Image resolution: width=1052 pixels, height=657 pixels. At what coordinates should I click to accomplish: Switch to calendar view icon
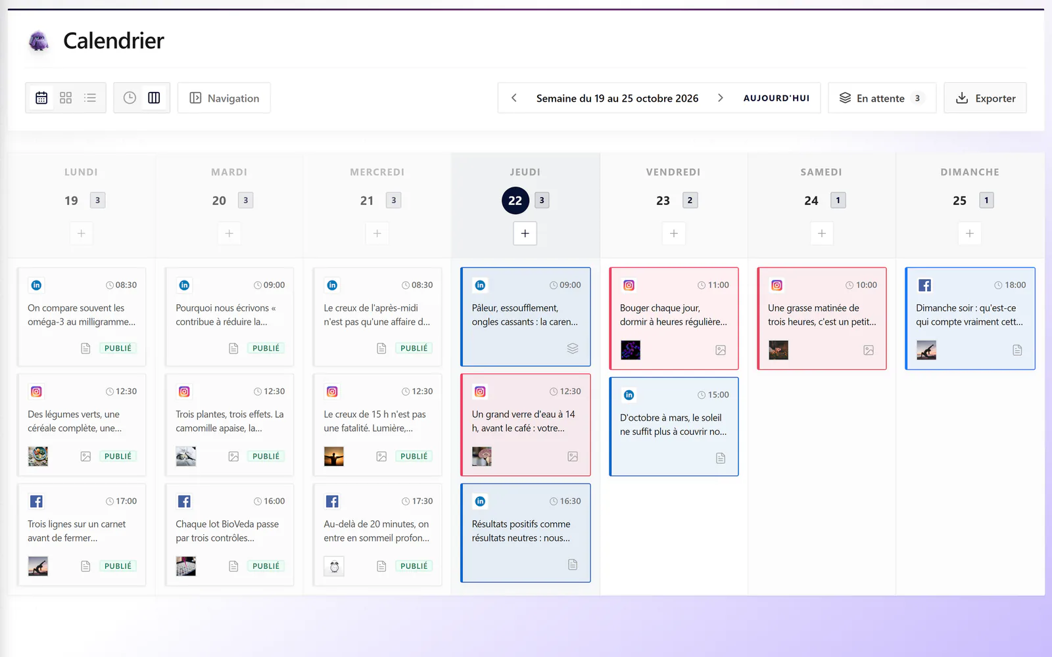(41, 98)
